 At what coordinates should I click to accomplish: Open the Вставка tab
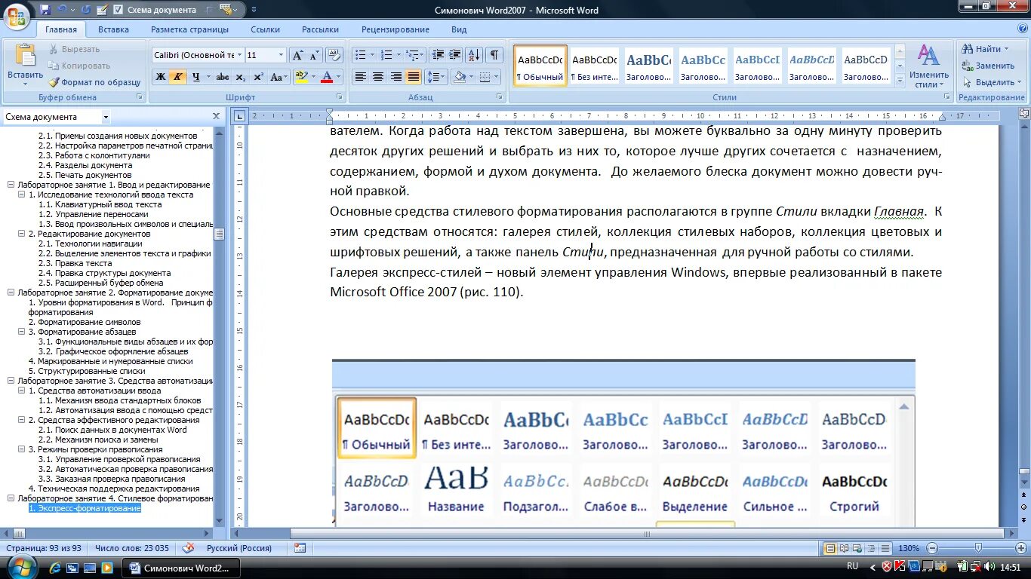(113, 29)
